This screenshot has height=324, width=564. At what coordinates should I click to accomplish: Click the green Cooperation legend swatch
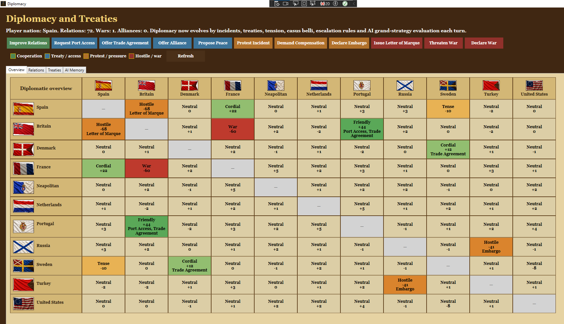click(13, 56)
